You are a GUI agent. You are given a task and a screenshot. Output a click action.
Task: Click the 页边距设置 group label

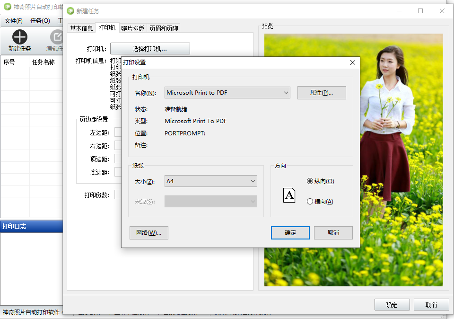pyautogui.click(x=94, y=119)
